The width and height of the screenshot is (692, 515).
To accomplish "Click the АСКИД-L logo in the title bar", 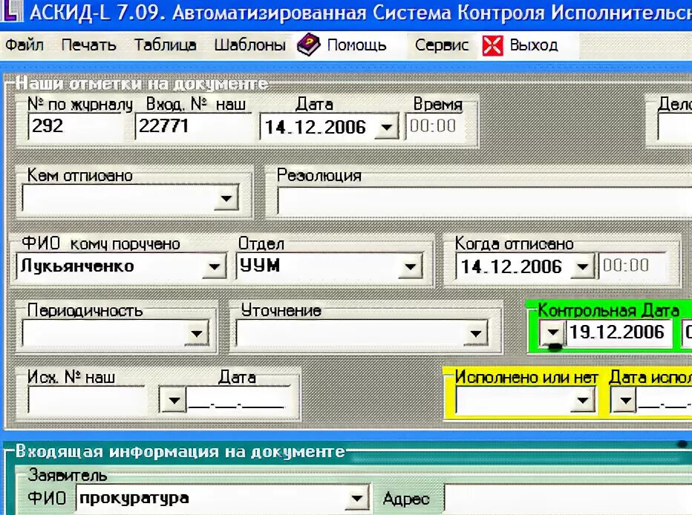I will tap(11, 12).
